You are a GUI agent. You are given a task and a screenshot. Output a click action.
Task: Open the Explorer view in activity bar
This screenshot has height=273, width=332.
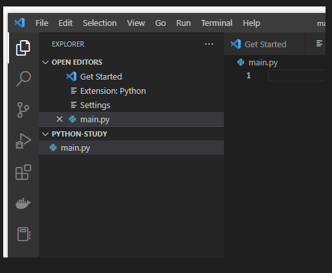click(23, 48)
